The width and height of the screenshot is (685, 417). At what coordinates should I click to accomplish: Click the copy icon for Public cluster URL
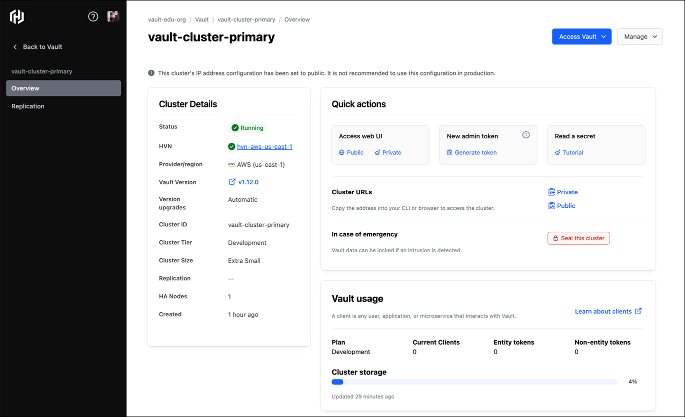(x=551, y=206)
